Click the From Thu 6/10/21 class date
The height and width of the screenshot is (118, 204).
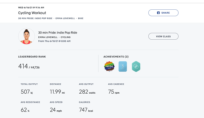click(x=54, y=41)
